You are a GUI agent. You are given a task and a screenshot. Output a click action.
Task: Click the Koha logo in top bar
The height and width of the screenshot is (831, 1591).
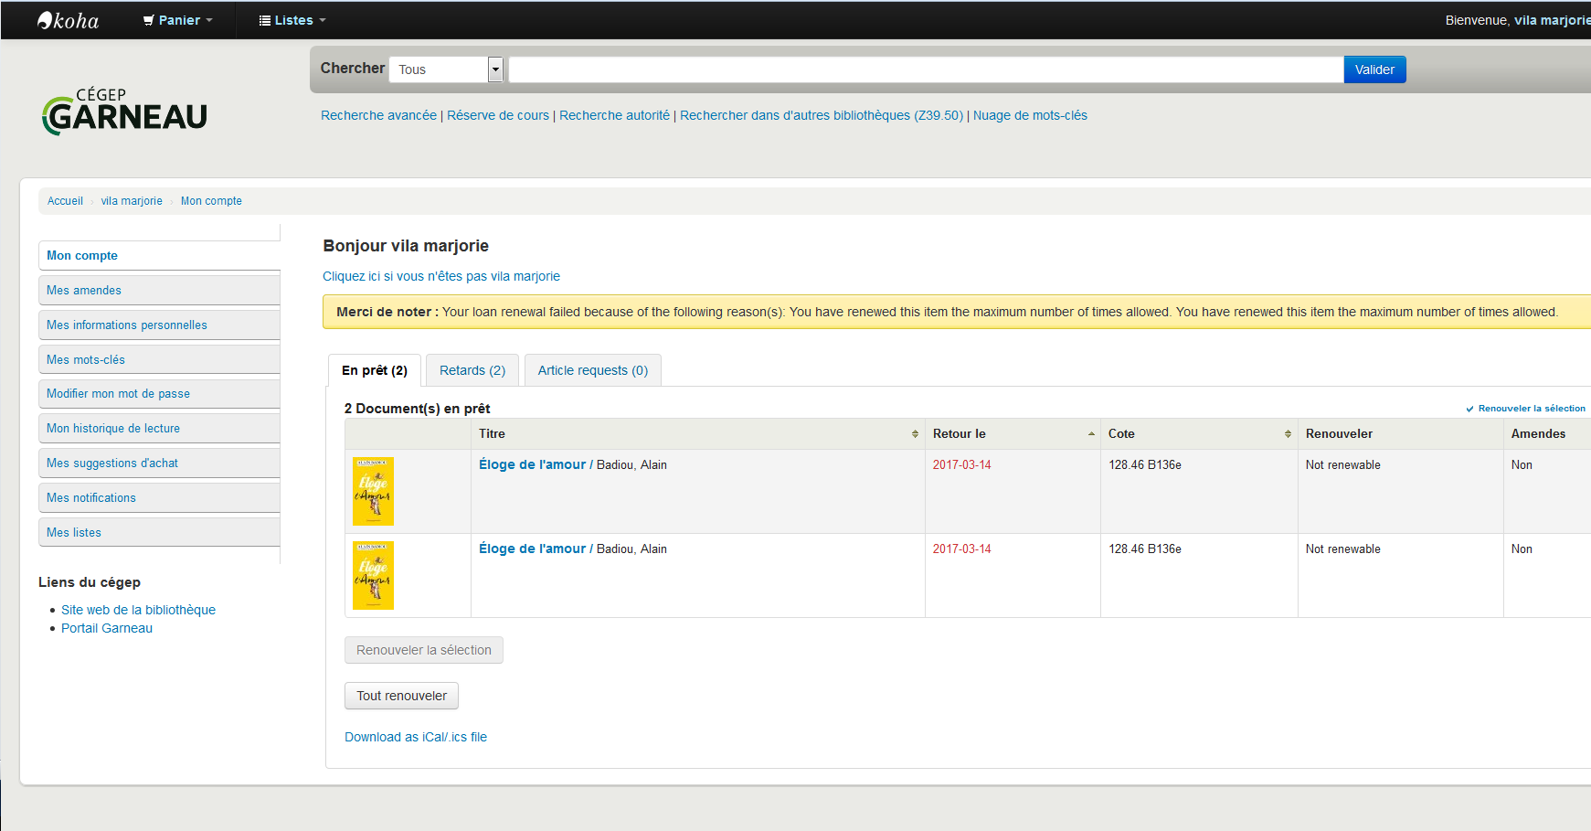tap(69, 20)
